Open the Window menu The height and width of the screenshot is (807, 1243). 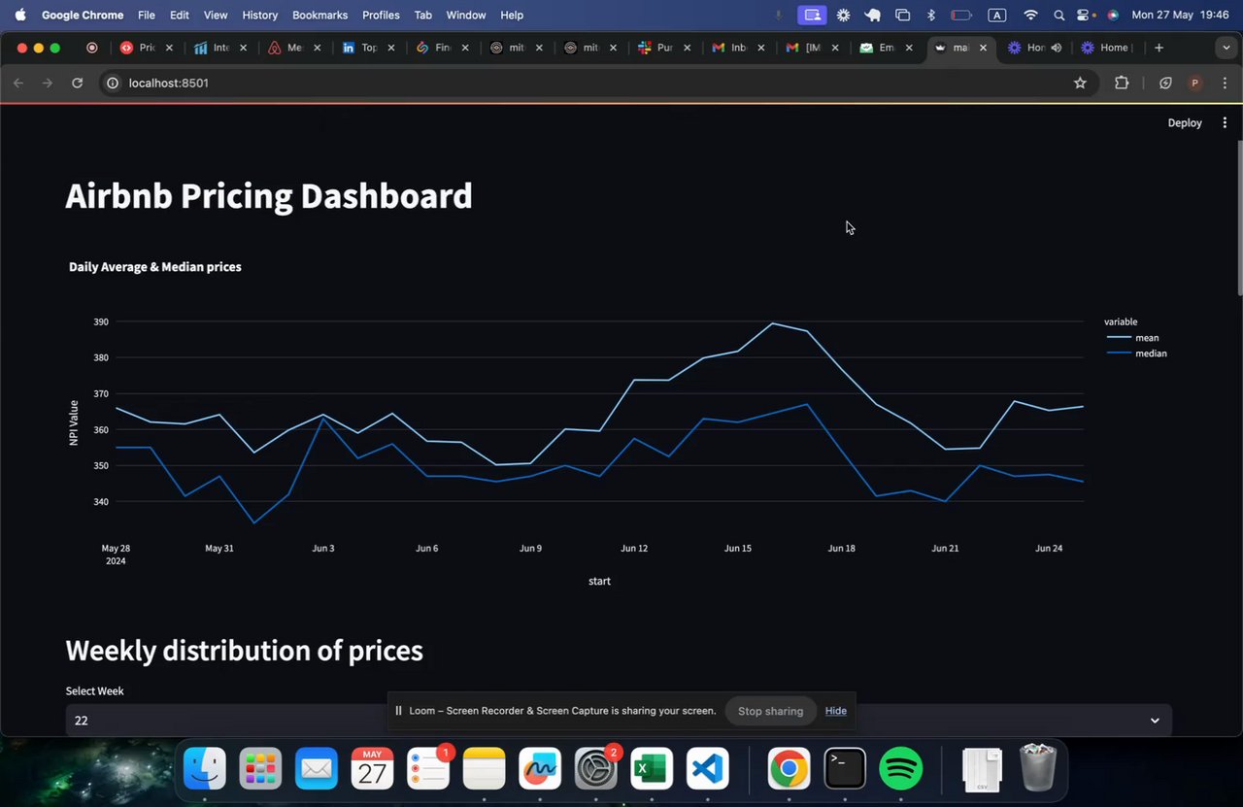click(x=466, y=16)
